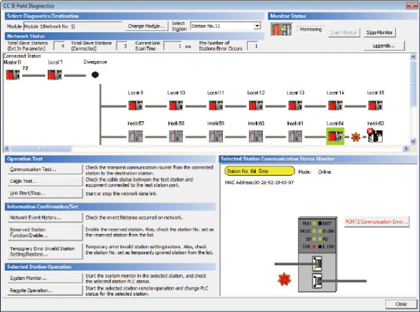This screenshot has width=420, height=312.
Task: Select the Master:0 station icon
Action: [13, 75]
